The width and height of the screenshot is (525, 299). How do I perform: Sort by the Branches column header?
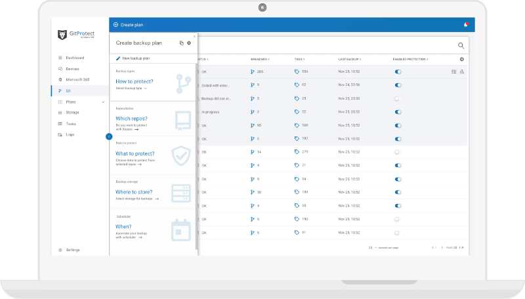260,59
